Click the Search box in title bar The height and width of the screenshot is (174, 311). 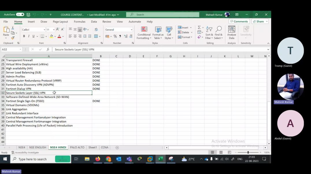tap(163, 15)
